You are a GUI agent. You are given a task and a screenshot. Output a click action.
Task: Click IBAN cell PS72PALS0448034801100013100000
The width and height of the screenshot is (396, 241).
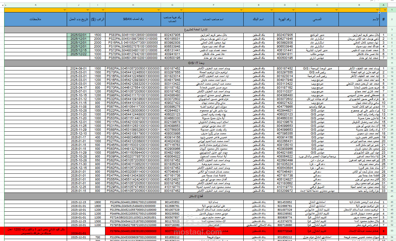[x=133, y=50]
